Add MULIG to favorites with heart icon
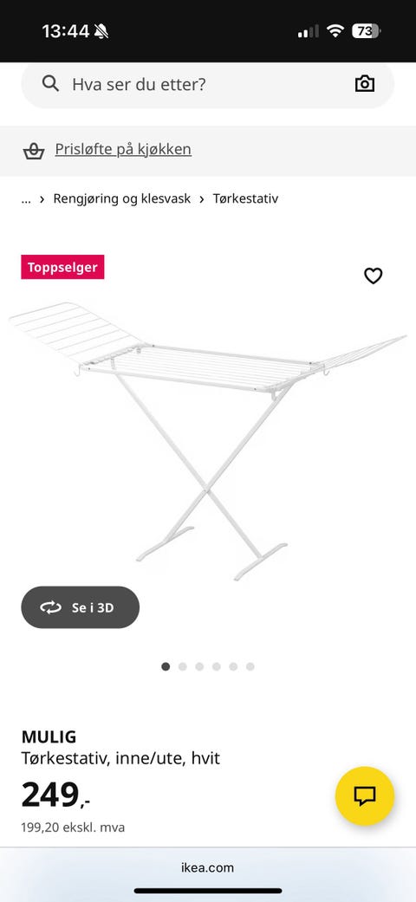416x902 pixels. click(x=374, y=276)
